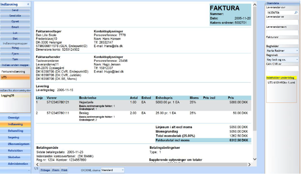Viewport: 301px width, 174px height.
Task: Open the Rekvisition section
Action: coord(15,151)
